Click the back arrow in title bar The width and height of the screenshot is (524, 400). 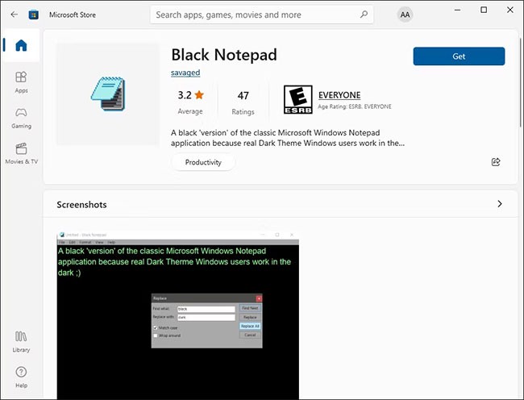[14, 15]
